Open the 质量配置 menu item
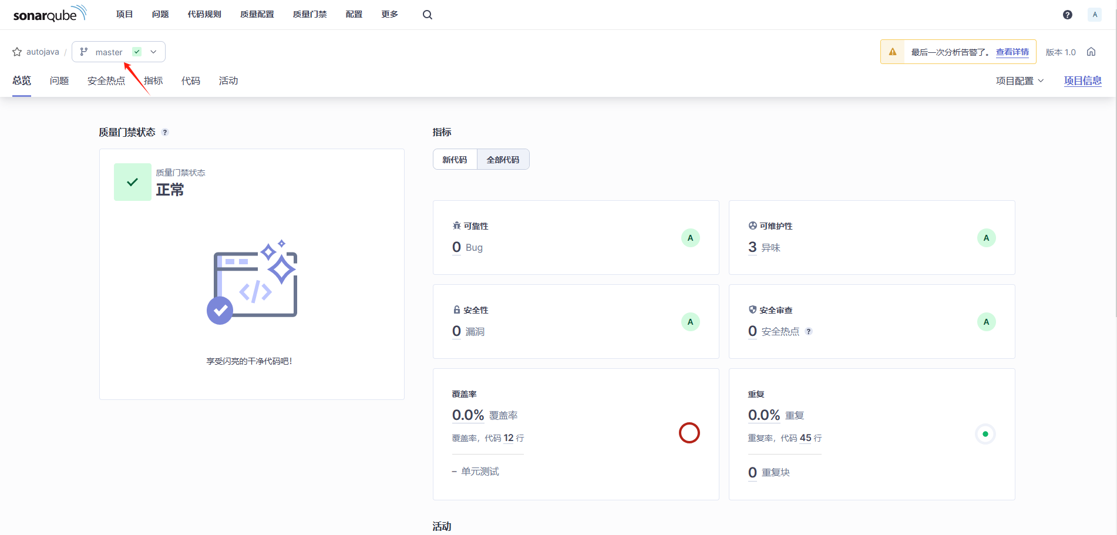The height and width of the screenshot is (535, 1117). 257,14
